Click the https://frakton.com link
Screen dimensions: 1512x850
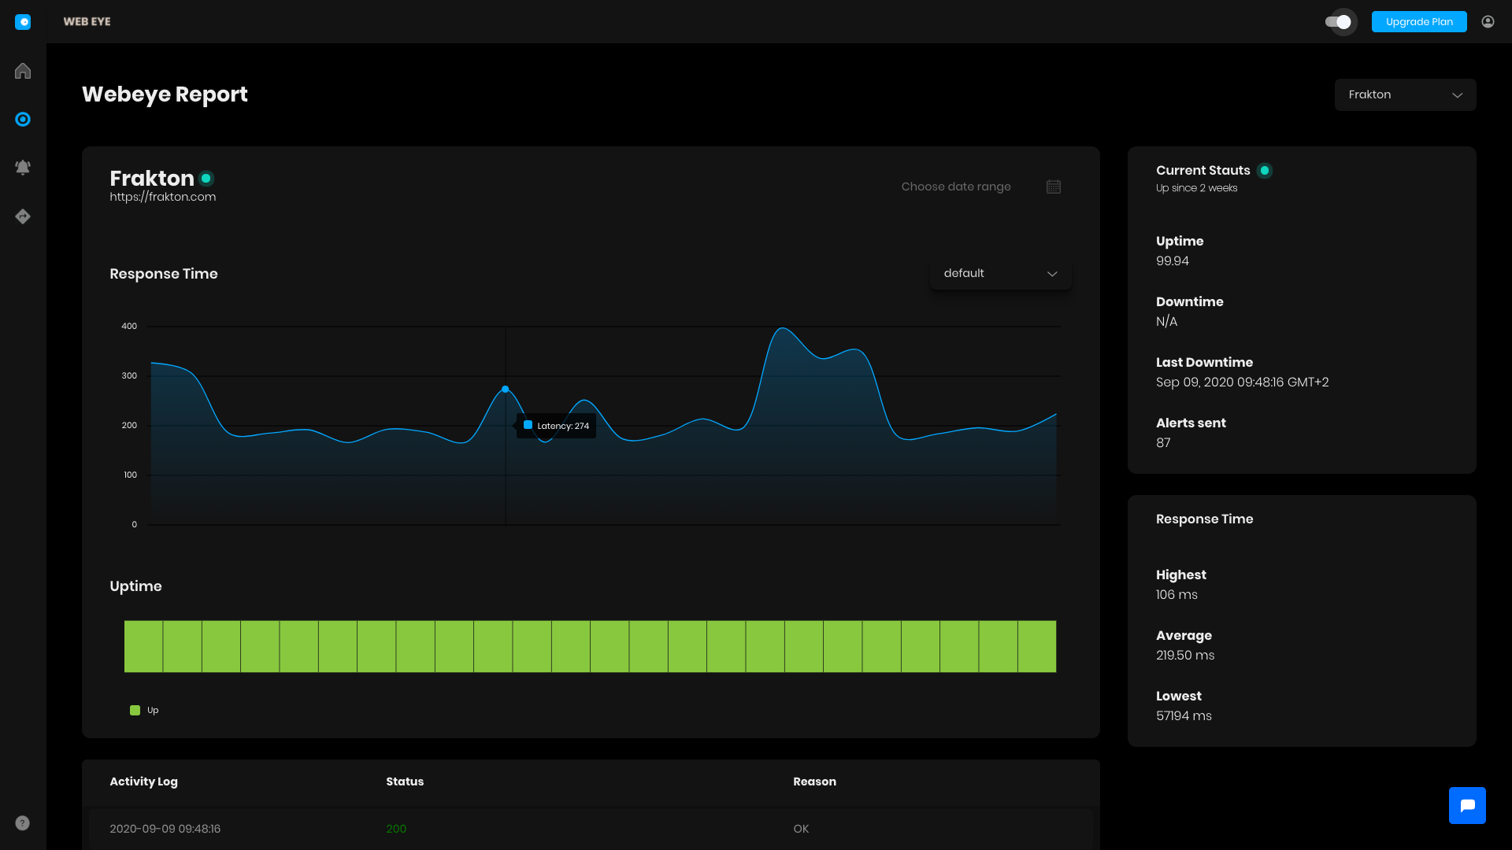(x=162, y=197)
